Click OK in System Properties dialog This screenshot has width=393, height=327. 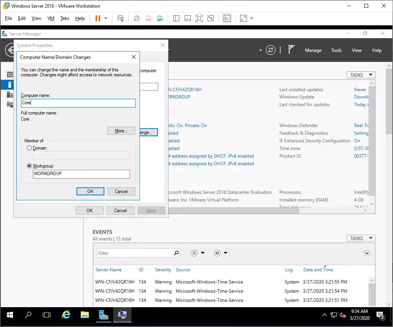(89, 210)
